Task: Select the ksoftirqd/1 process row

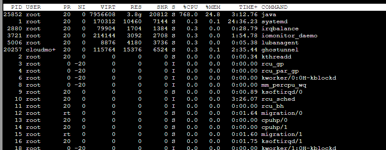Action: (194, 142)
